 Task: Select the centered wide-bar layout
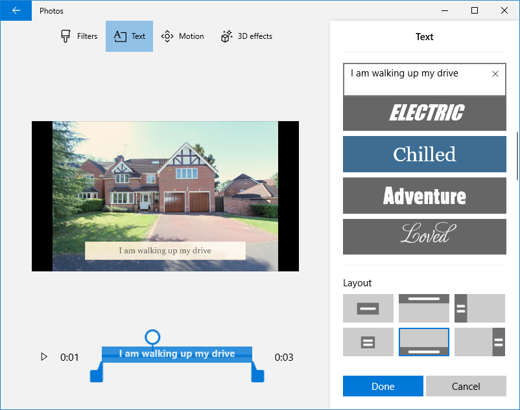[368, 308]
